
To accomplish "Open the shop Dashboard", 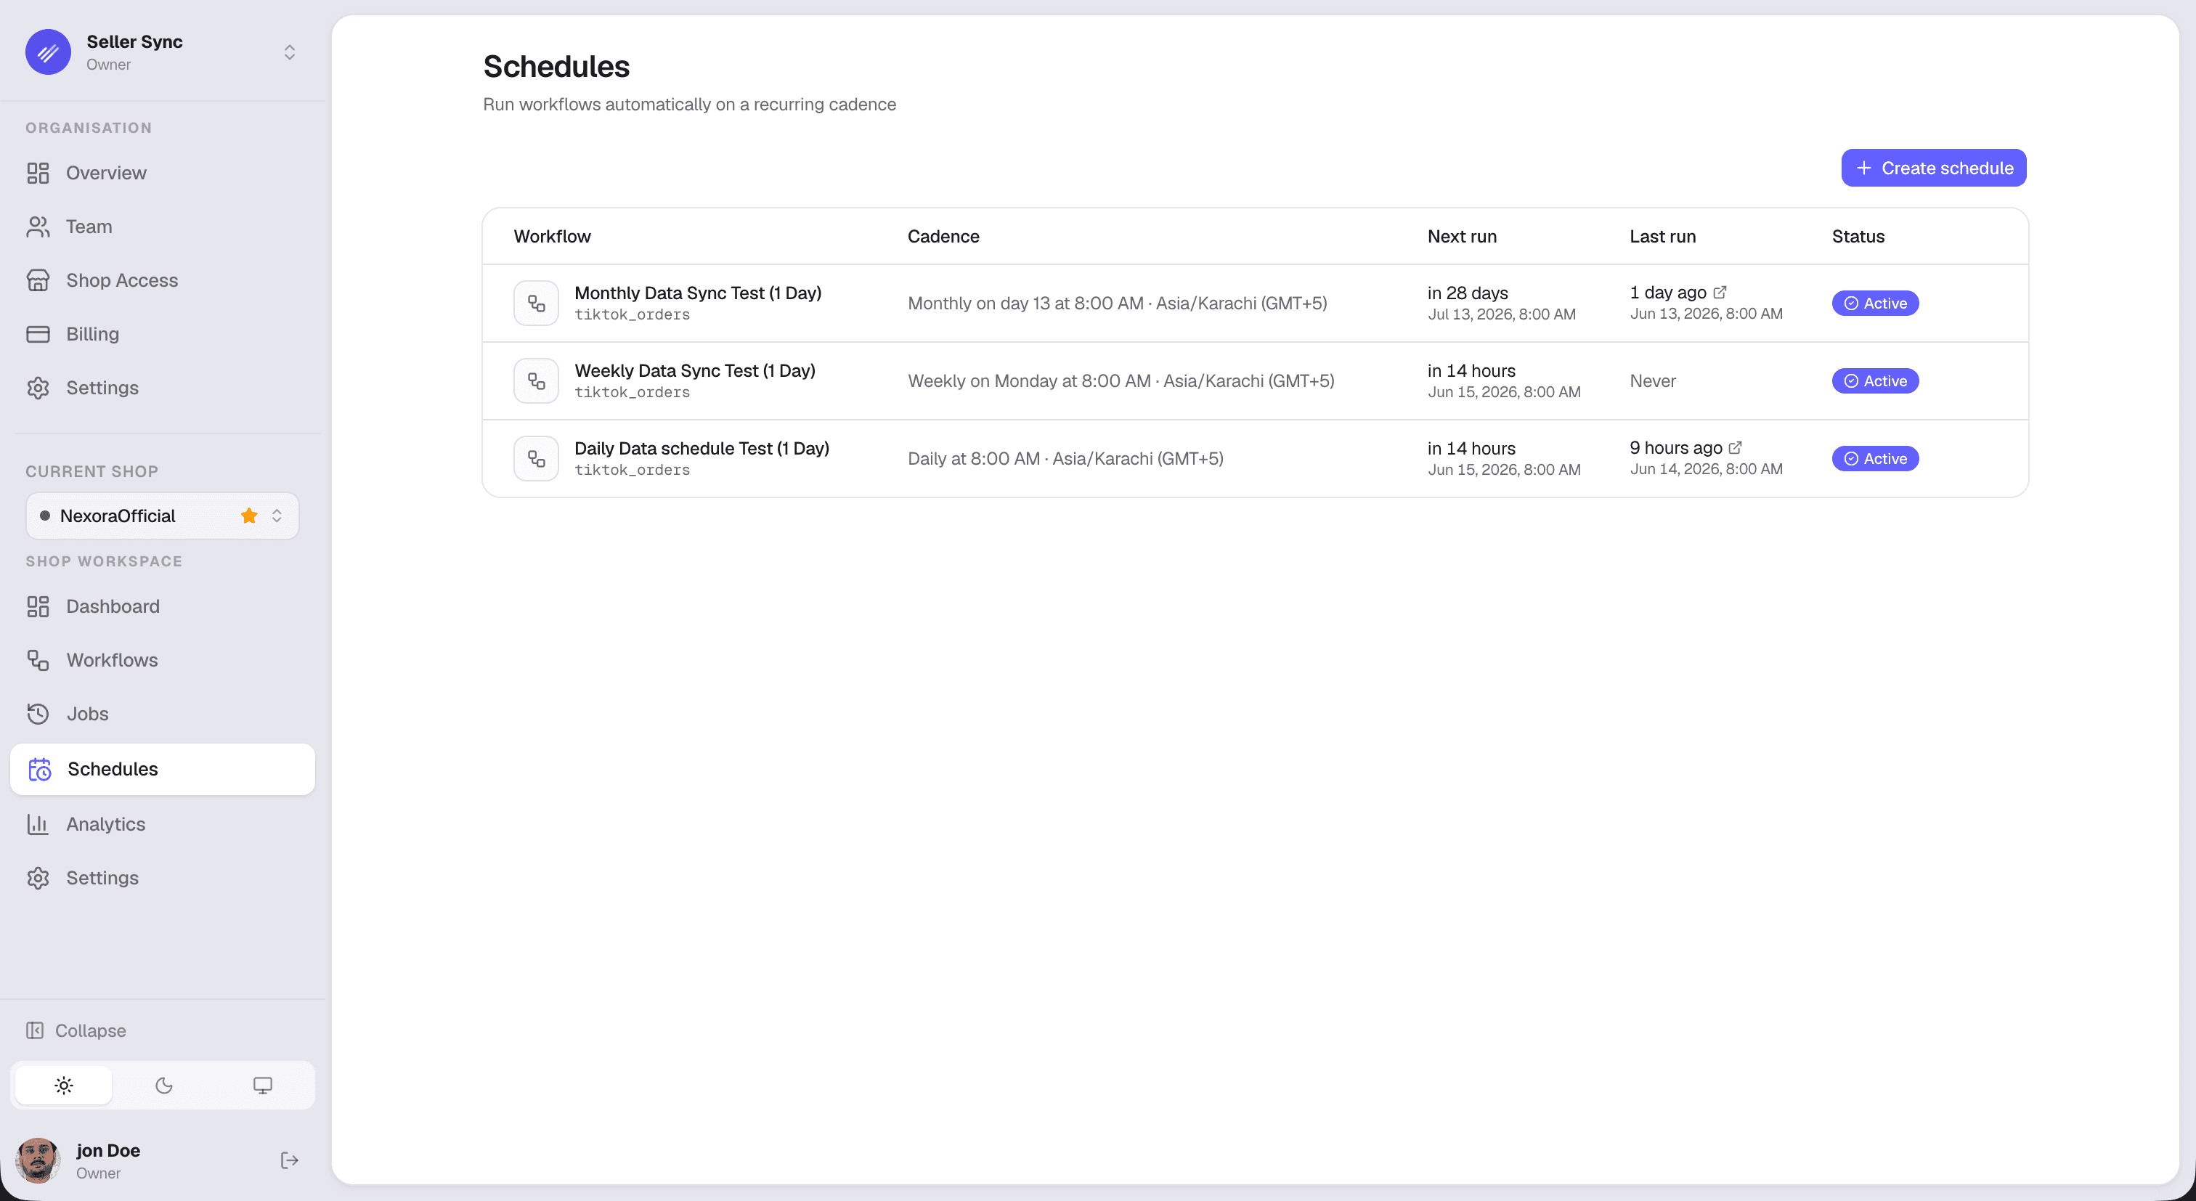I will pos(162,606).
